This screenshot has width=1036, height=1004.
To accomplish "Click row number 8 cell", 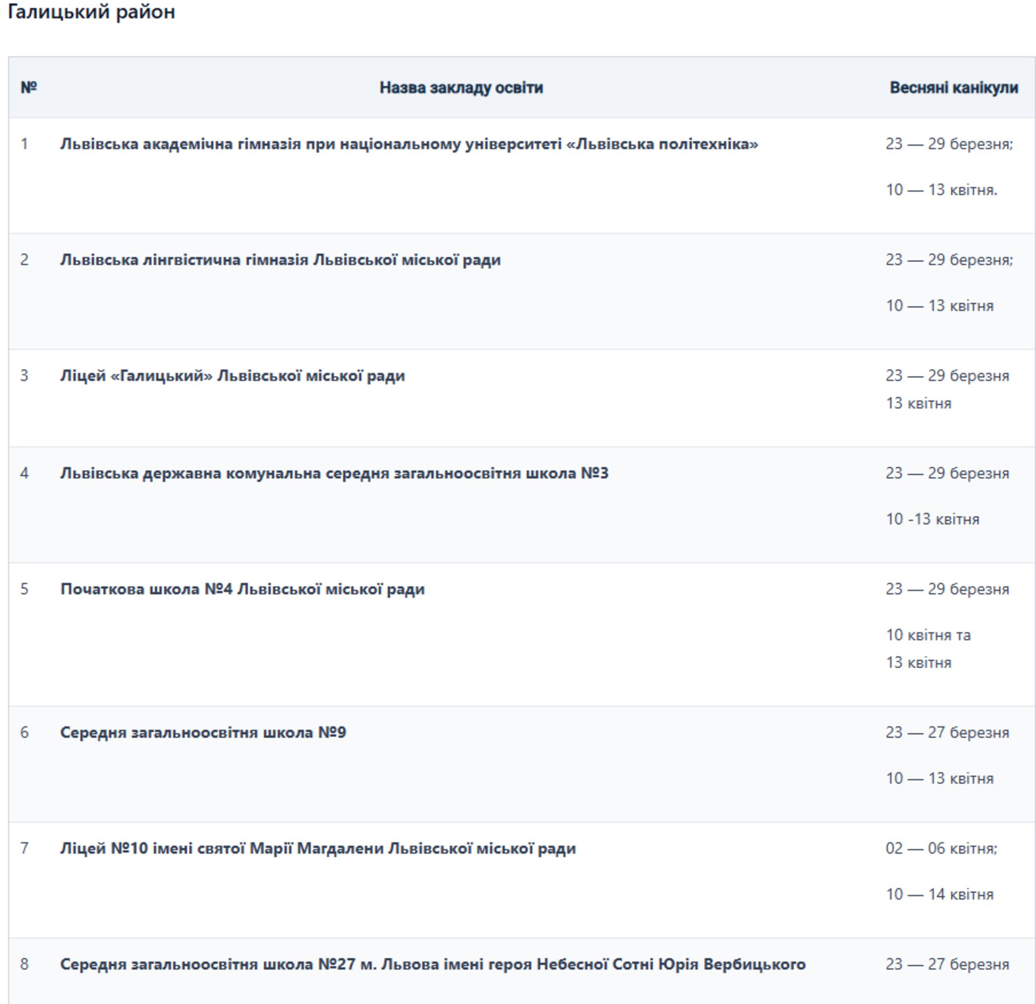I will click(x=24, y=964).
